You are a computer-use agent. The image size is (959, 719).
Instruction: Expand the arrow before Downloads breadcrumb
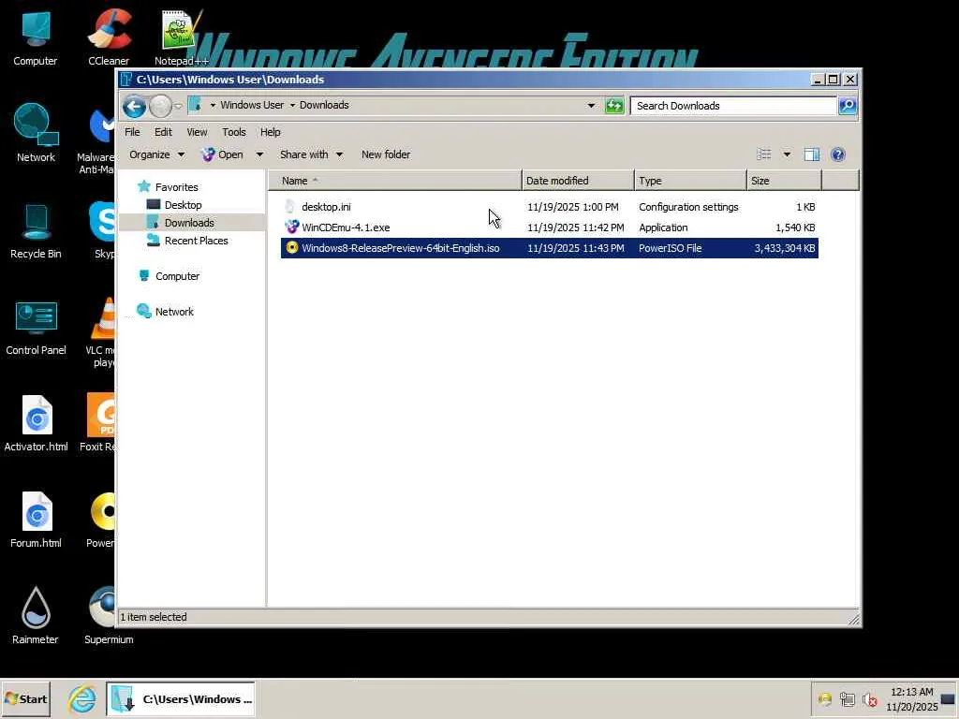[292, 106]
